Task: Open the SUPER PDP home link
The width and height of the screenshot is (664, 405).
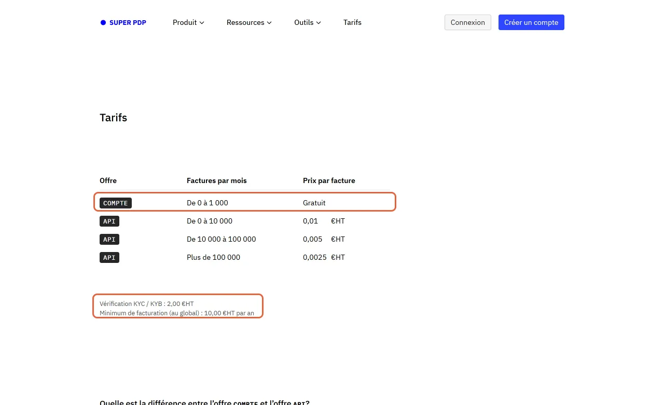Action: tap(123, 22)
